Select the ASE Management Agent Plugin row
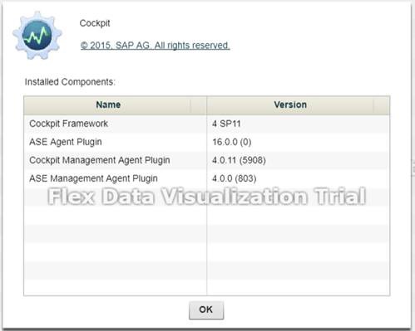415x331 pixels. 207,178
